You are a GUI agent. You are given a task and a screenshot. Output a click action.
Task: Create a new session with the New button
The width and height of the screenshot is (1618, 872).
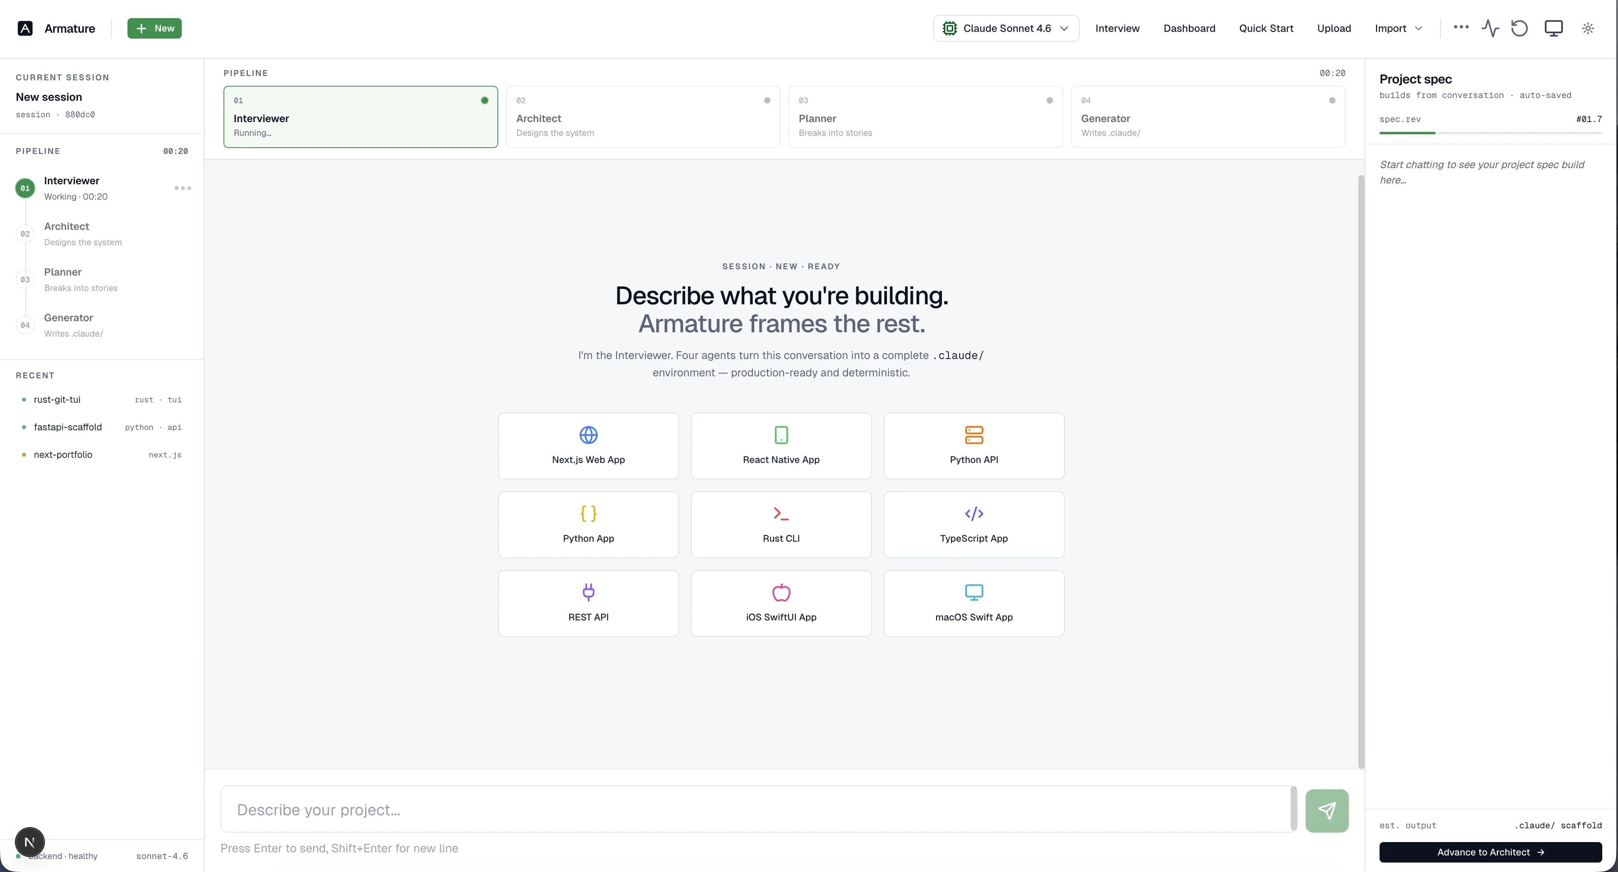tap(155, 28)
